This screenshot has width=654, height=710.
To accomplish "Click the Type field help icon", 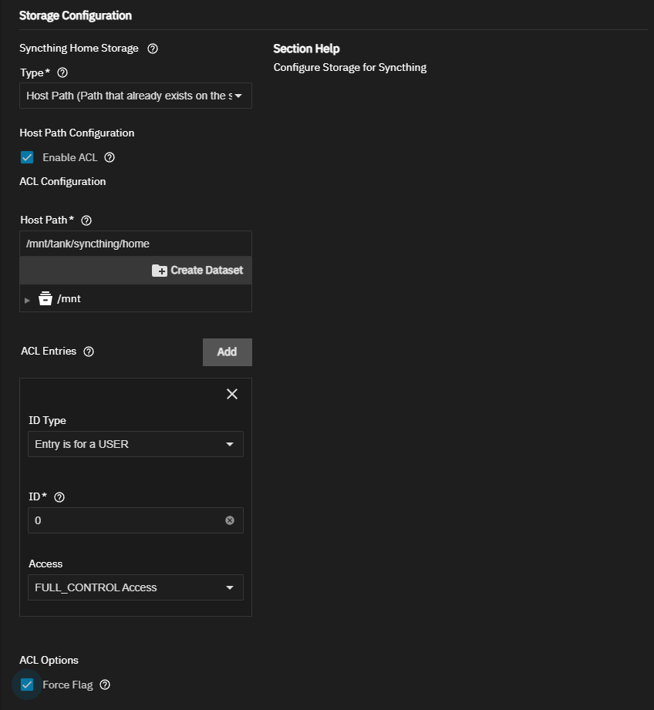I will (x=62, y=72).
